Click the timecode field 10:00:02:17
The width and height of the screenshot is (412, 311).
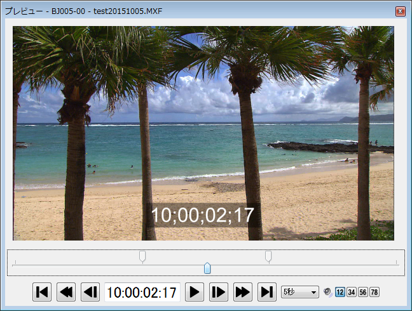tap(142, 292)
